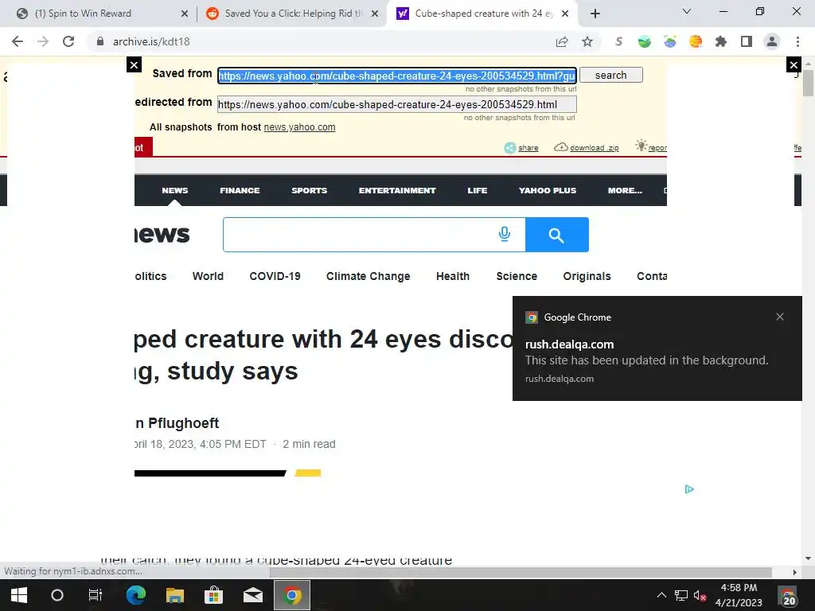Open a new browser tab
Screen dimensions: 815x611
tap(595, 14)
